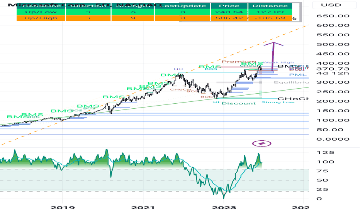This screenshot has height=212, width=360.
Task: Select the Up/Low trendline row label
Action: 41,12
